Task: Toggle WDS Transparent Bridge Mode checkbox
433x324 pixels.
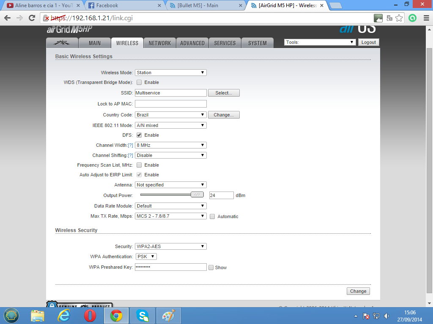Action: (x=139, y=82)
